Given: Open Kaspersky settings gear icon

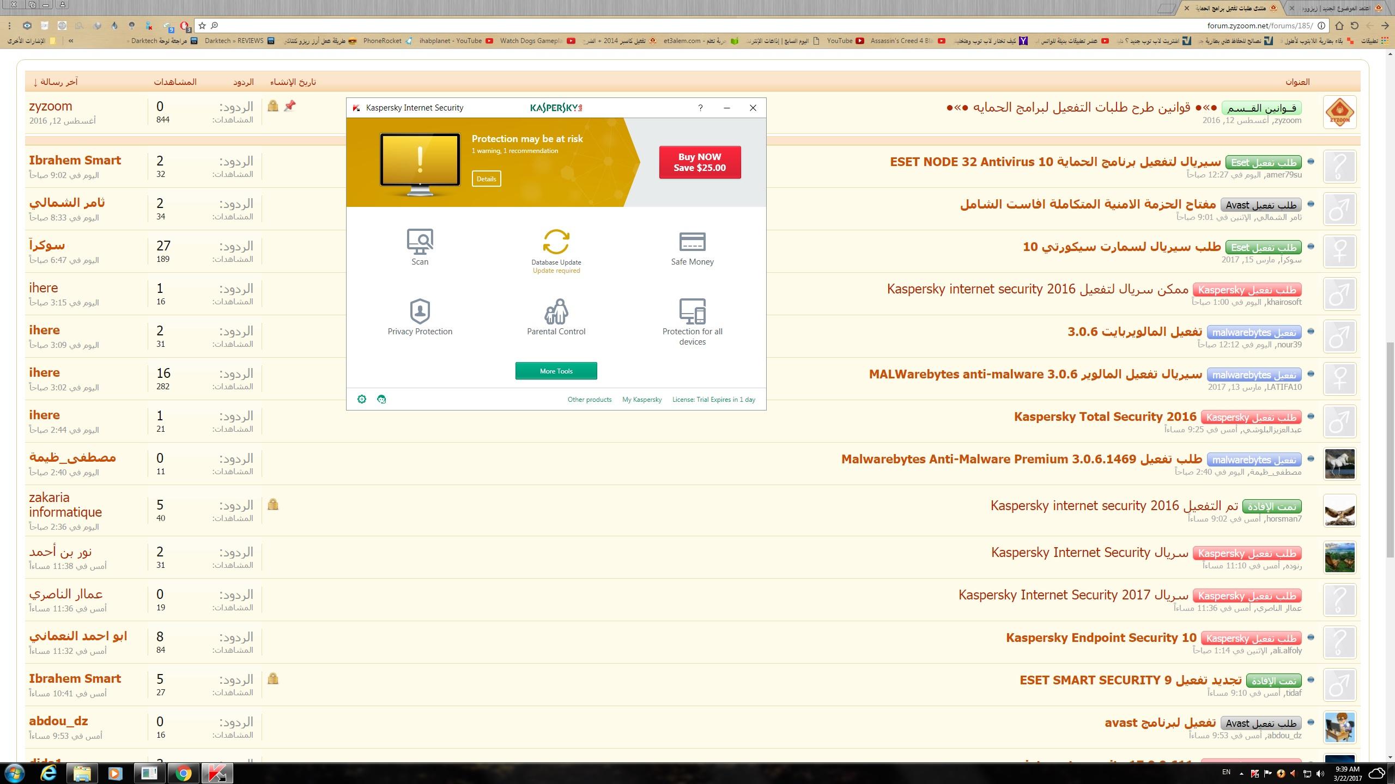Looking at the screenshot, I should [362, 399].
